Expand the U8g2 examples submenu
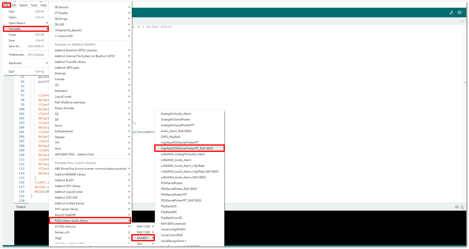 (91, 238)
